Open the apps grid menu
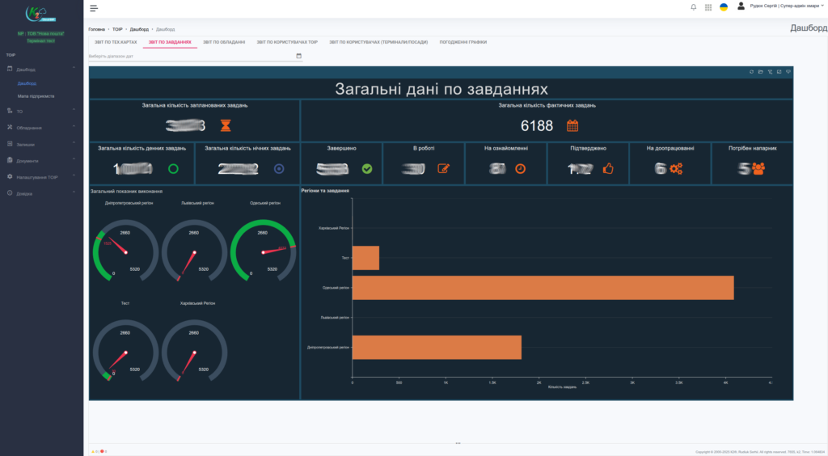The image size is (828, 456). click(x=708, y=7)
